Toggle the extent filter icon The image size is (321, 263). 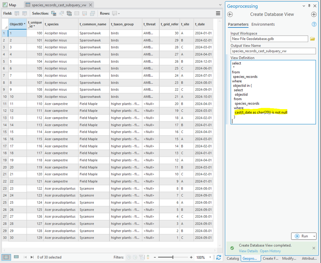(x=141, y=257)
